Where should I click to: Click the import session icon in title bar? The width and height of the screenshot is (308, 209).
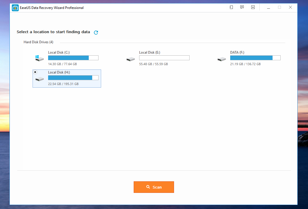pos(231,7)
